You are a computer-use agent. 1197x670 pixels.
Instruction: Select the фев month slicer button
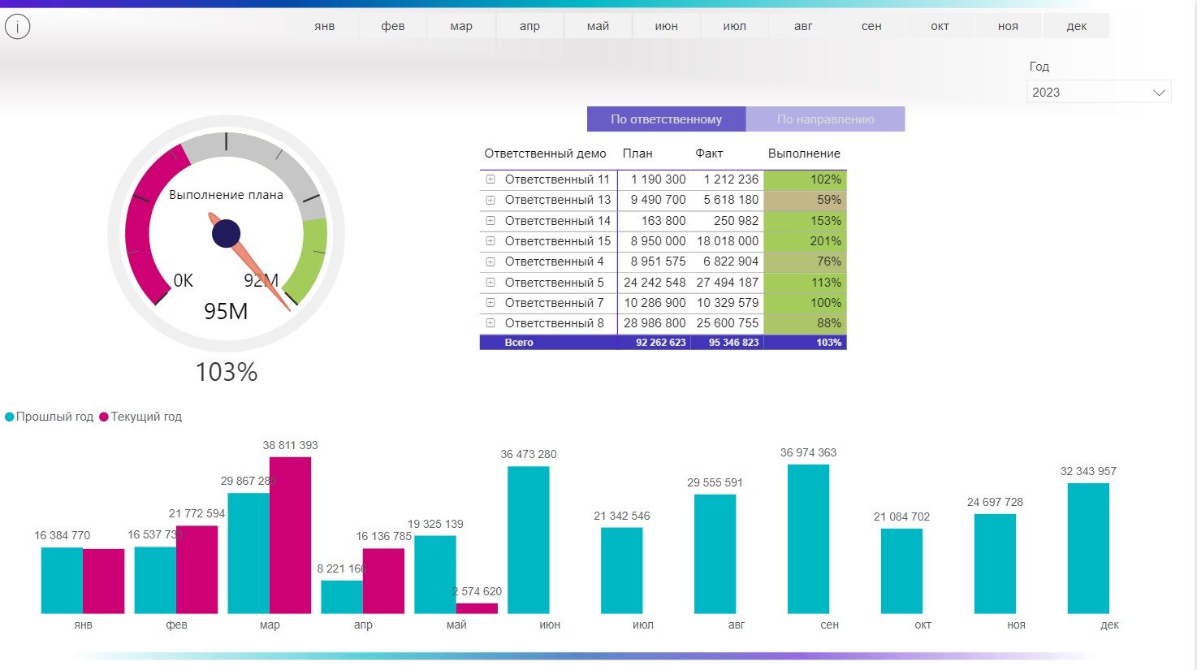pos(393,26)
